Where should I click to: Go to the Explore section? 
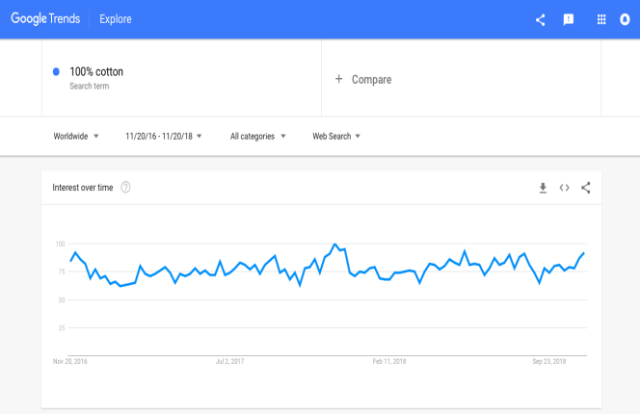pos(116,19)
